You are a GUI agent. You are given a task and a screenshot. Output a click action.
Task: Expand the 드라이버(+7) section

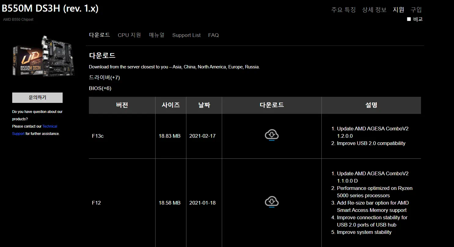pyautogui.click(x=104, y=78)
